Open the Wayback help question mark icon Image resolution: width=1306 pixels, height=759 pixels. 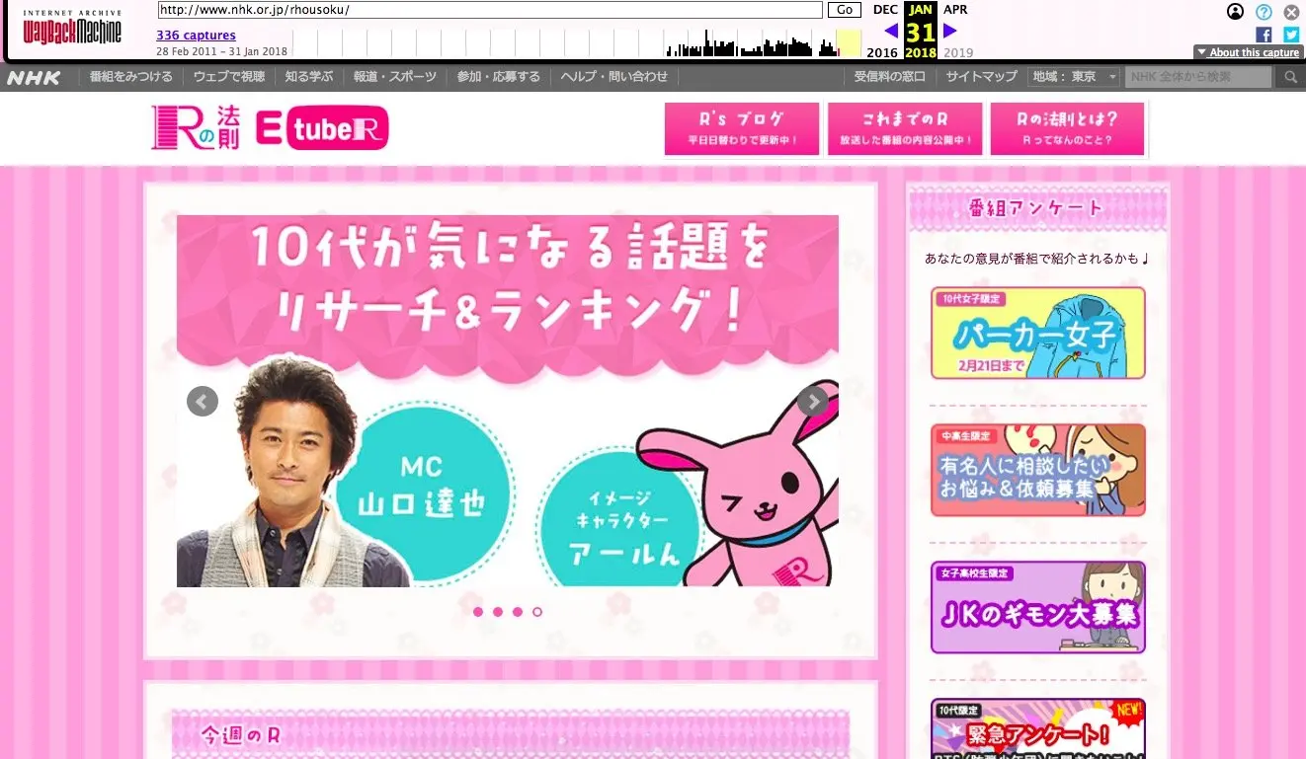(1264, 12)
